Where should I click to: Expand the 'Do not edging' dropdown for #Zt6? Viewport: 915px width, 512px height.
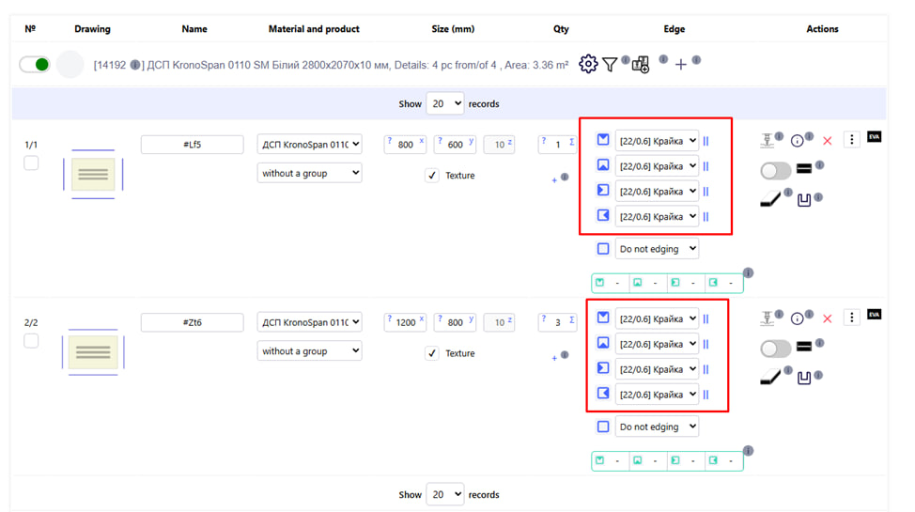coord(657,427)
